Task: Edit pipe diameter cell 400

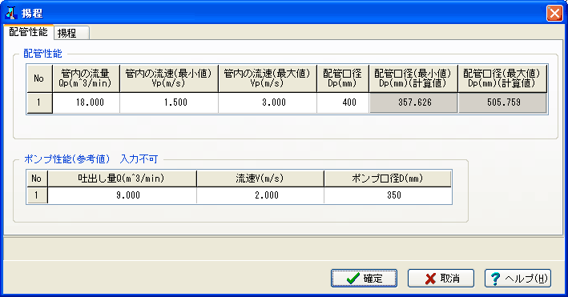Action: pos(343,102)
